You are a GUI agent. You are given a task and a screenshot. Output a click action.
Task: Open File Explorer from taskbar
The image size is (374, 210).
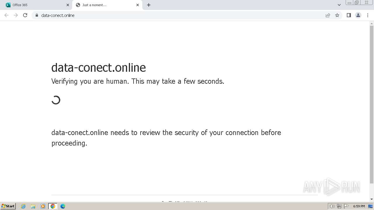pyautogui.click(x=33, y=206)
